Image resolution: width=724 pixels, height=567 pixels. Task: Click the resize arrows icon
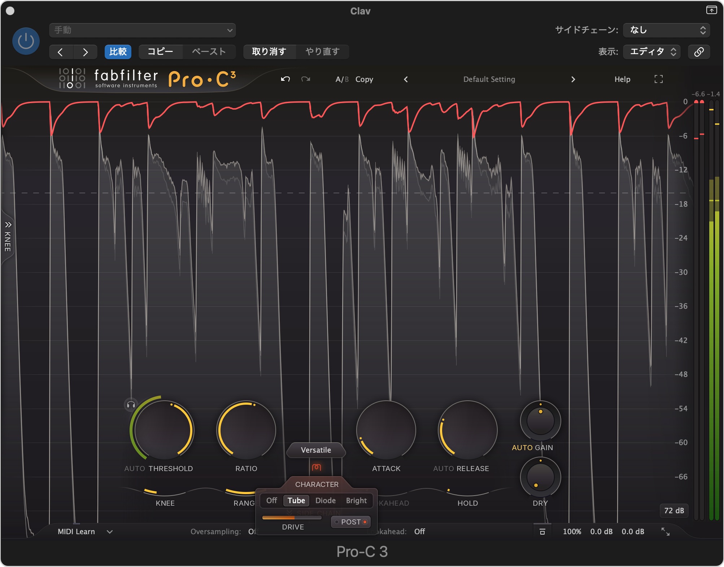[665, 531]
